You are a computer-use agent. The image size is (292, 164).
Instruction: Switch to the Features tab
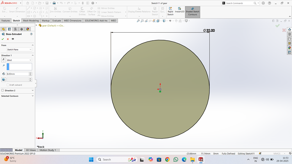tap(6, 20)
